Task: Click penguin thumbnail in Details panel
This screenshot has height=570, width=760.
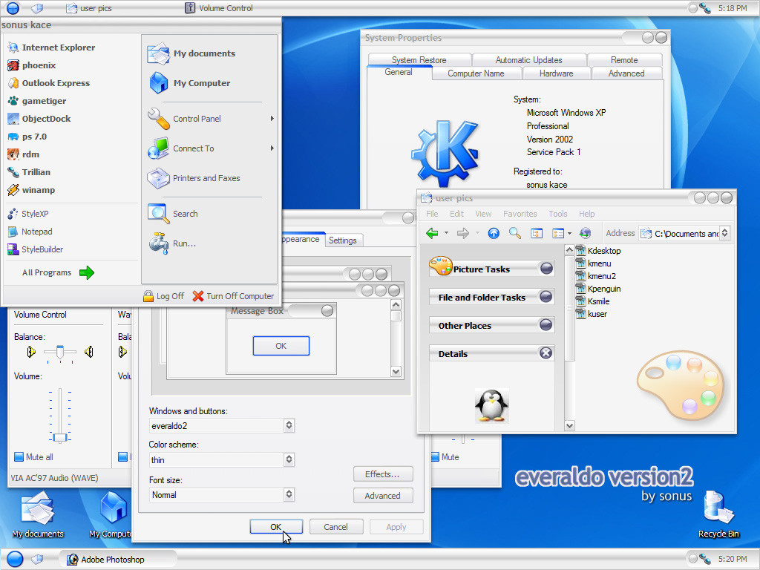Action: click(491, 406)
